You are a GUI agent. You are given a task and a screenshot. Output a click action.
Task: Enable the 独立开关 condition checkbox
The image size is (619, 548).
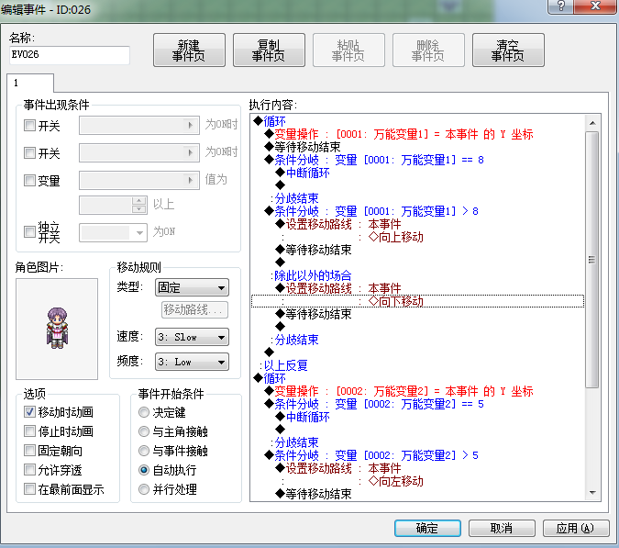pos(29,231)
